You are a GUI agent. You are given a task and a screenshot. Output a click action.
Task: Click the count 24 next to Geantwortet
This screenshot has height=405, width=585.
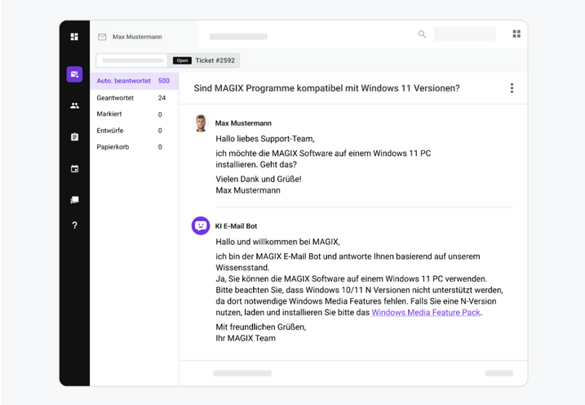click(x=162, y=98)
